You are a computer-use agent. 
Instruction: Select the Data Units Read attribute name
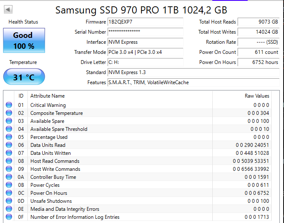point(48,145)
